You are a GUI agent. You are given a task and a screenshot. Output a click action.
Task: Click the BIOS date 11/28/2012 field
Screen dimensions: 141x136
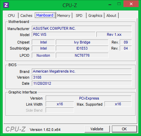coord(82,83)
